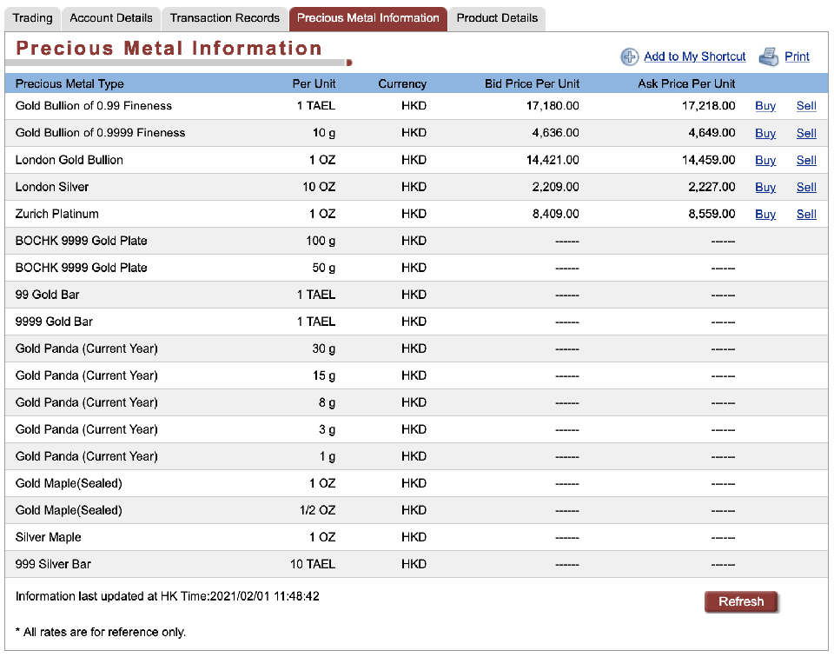Buy Zurich Platinum

tap(765, 214)
